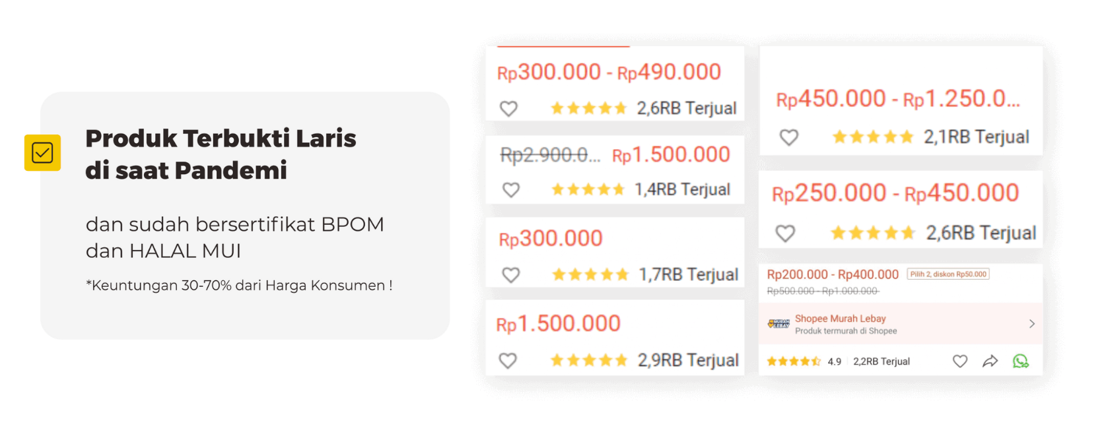Click the yellow checkmark box beside Produk Terbukti Laris
The width and height of the screenshot is (1108, 430).
42,152
